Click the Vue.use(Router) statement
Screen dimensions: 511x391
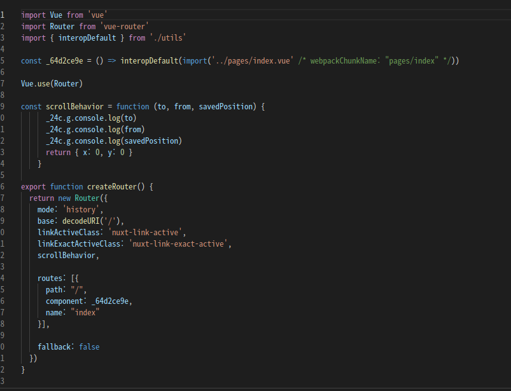[x=54, y=83]
